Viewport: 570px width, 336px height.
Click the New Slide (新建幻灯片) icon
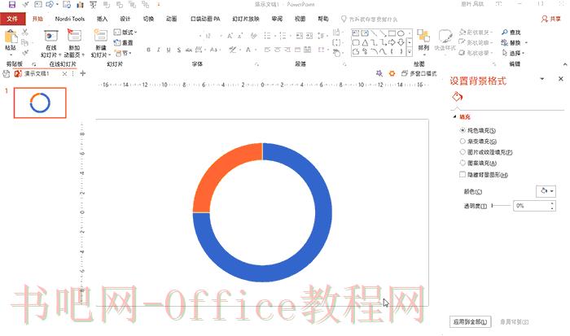pyautogui.click(x=100, y=36)
